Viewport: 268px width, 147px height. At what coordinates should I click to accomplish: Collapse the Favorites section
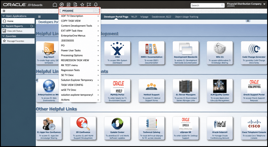coord(3,36)
